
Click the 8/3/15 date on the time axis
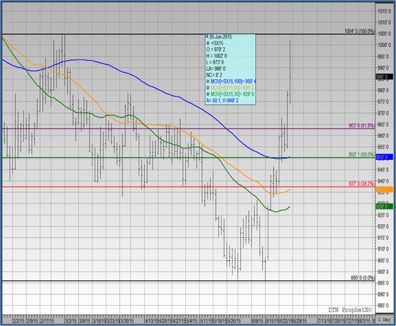[365, 321]
